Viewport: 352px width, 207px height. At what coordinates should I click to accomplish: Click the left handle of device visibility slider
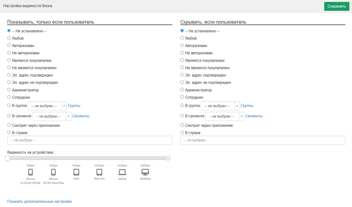(7, 158)
